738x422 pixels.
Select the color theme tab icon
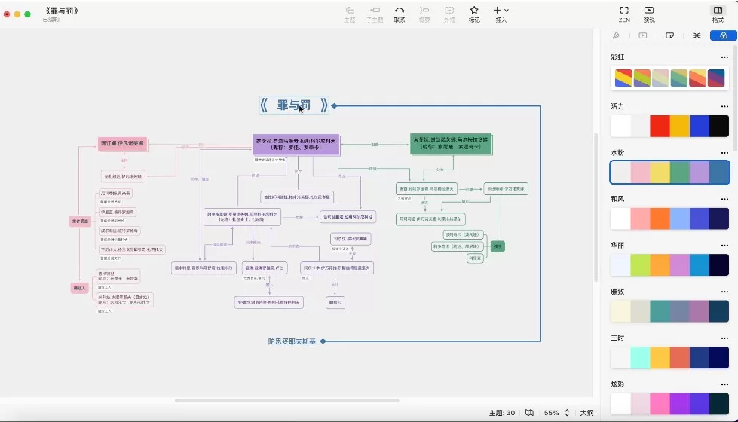[x=723, y=35]
